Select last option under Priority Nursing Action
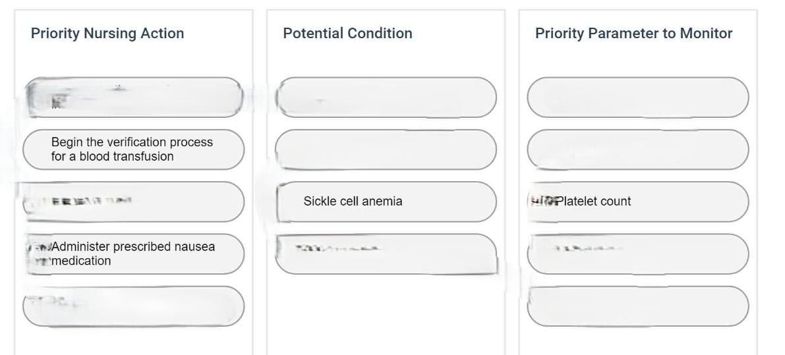 133,306
